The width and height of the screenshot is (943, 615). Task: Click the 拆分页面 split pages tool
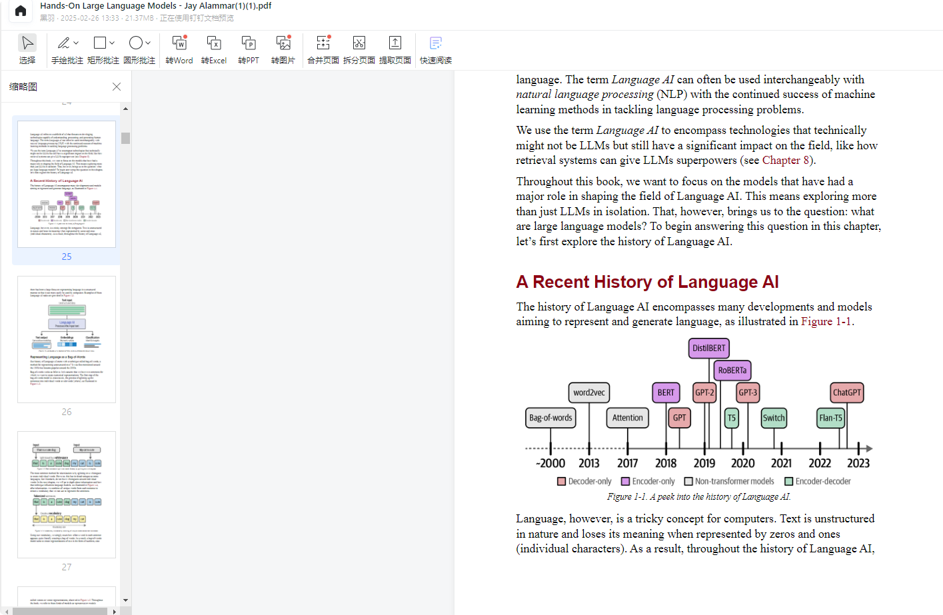click(x=359, y=49)
